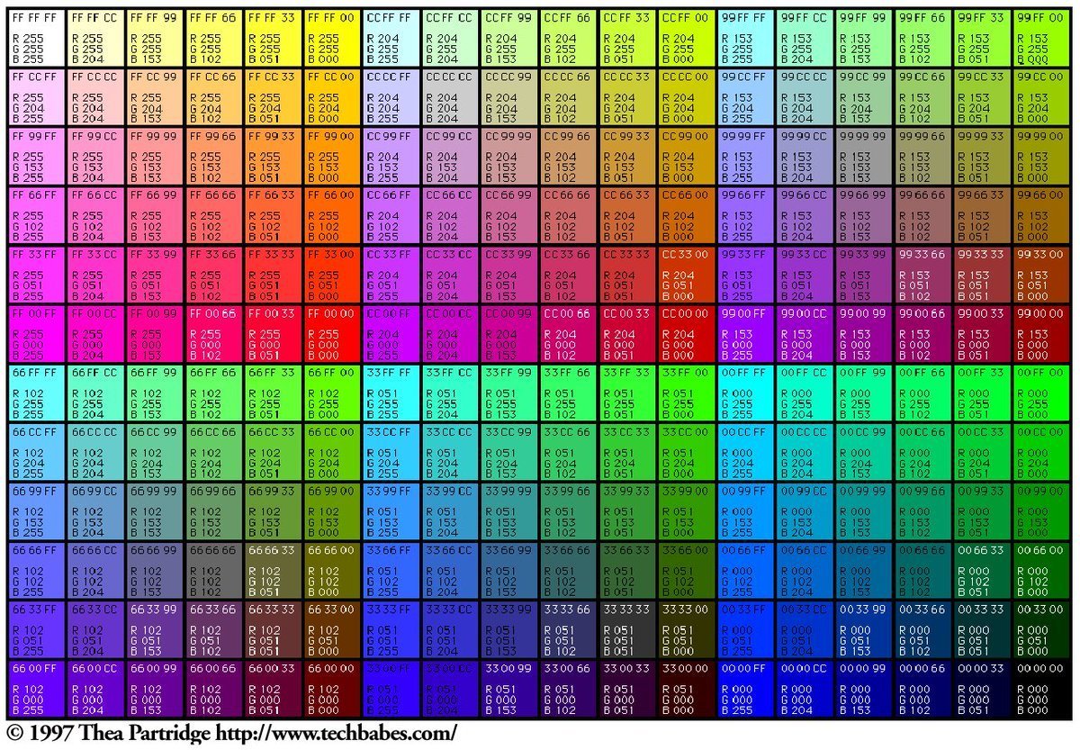Choose the light gray CC CC CC swatch
Image resolution: width=1080 pixels, height=750 pixels.
pyautogui.click(x=449, y=96)
